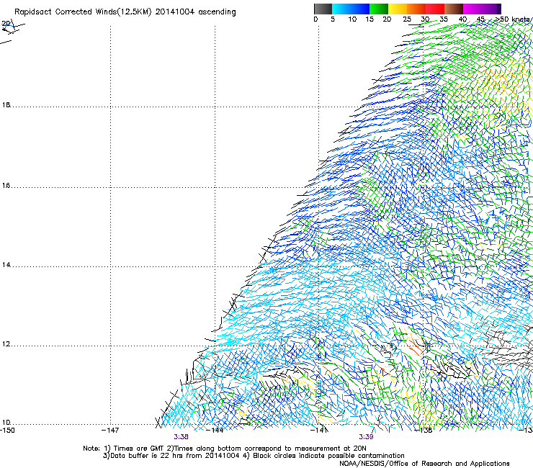
Task: Click the latitude axis label '16'
Action: (x=6, y=186)
